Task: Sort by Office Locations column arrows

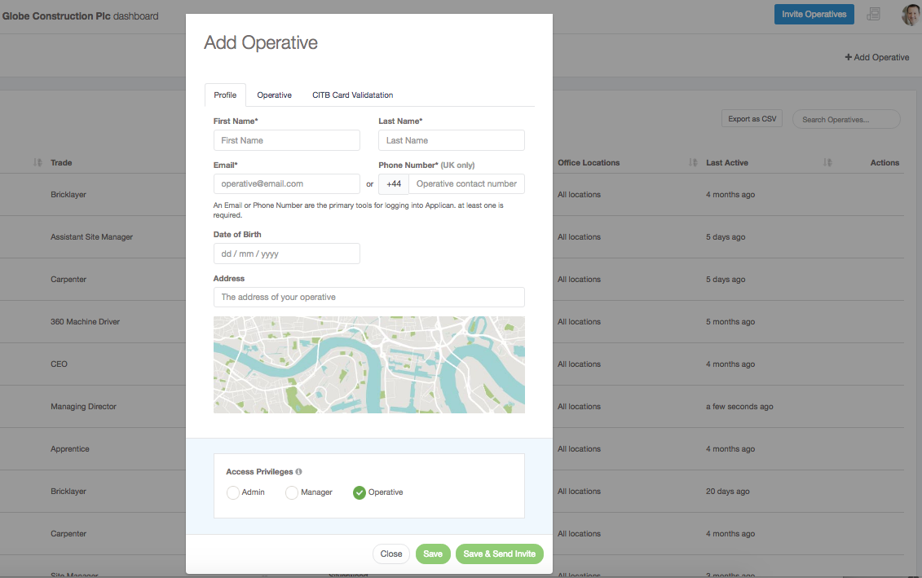Action: 693,163
